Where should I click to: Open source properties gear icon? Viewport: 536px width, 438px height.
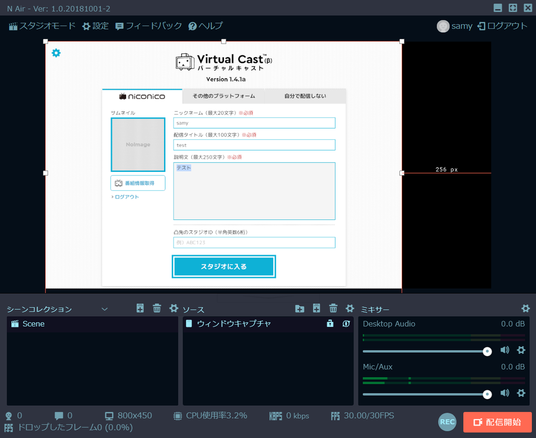[350, 308]
